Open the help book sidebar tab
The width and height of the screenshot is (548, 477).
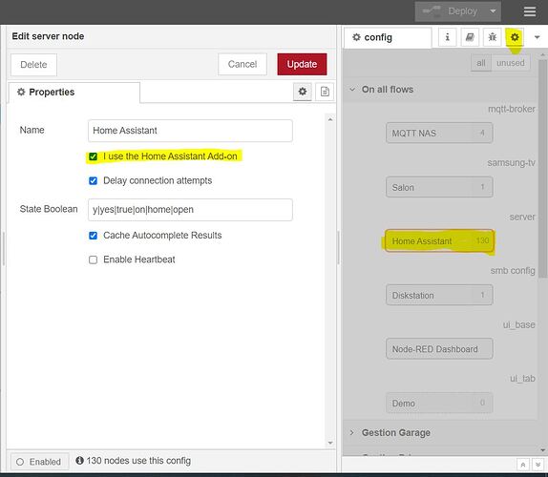point(470,37)
